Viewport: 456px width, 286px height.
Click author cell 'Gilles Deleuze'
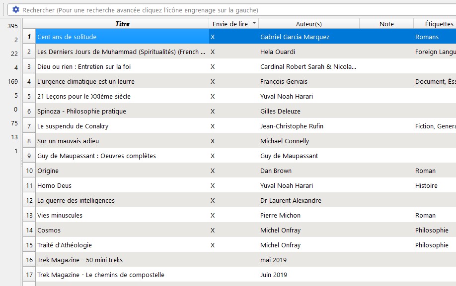tap(280, 112)
